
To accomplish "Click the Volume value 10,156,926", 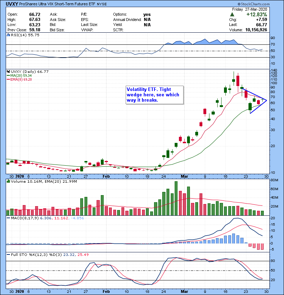I will coord(256,30).
